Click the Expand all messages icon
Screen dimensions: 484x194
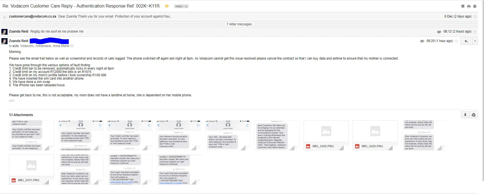[x=463, y=6]
